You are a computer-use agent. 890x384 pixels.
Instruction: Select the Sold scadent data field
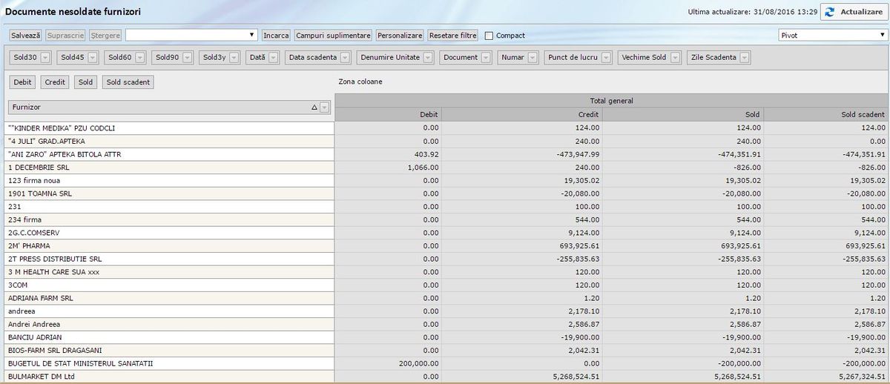(128, 82)
